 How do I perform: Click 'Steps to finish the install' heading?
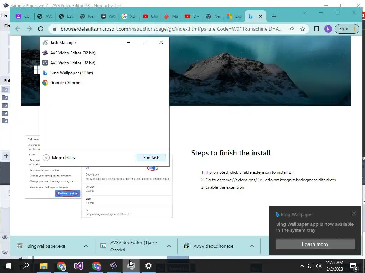tap(231, 153)
